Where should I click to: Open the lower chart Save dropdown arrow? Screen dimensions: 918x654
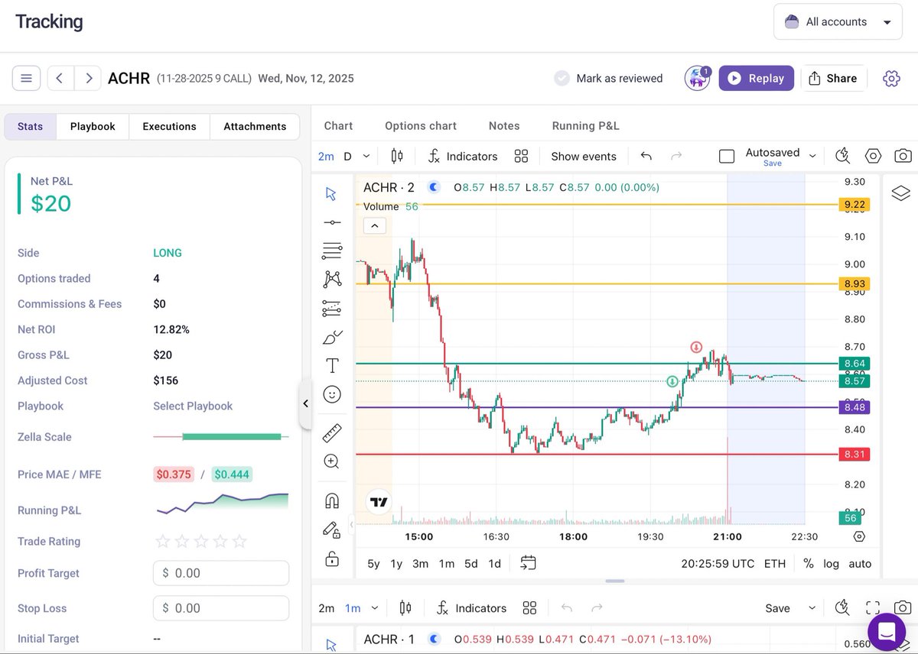click(x=812, y=608)
